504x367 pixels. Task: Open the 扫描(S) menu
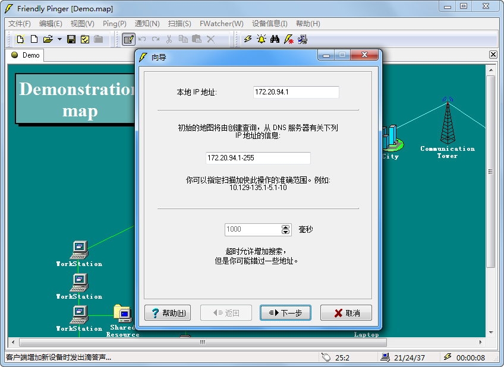[179, 24]
